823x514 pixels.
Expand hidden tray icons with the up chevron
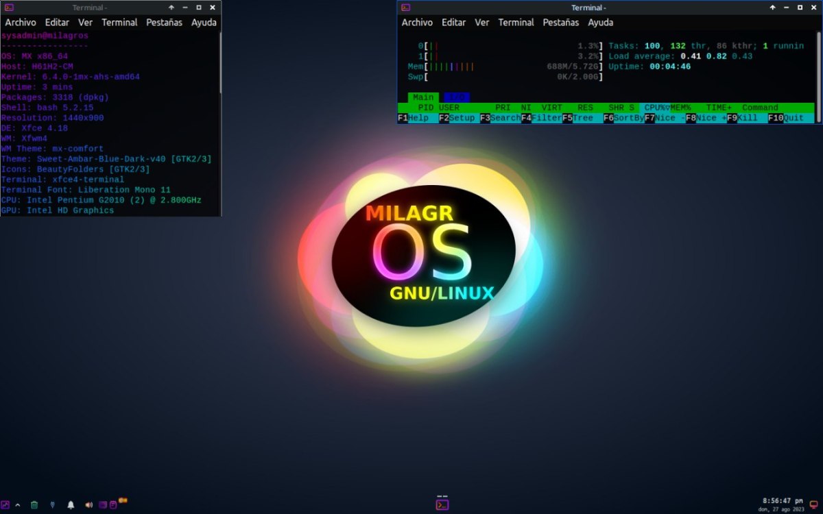pos(18,505)
